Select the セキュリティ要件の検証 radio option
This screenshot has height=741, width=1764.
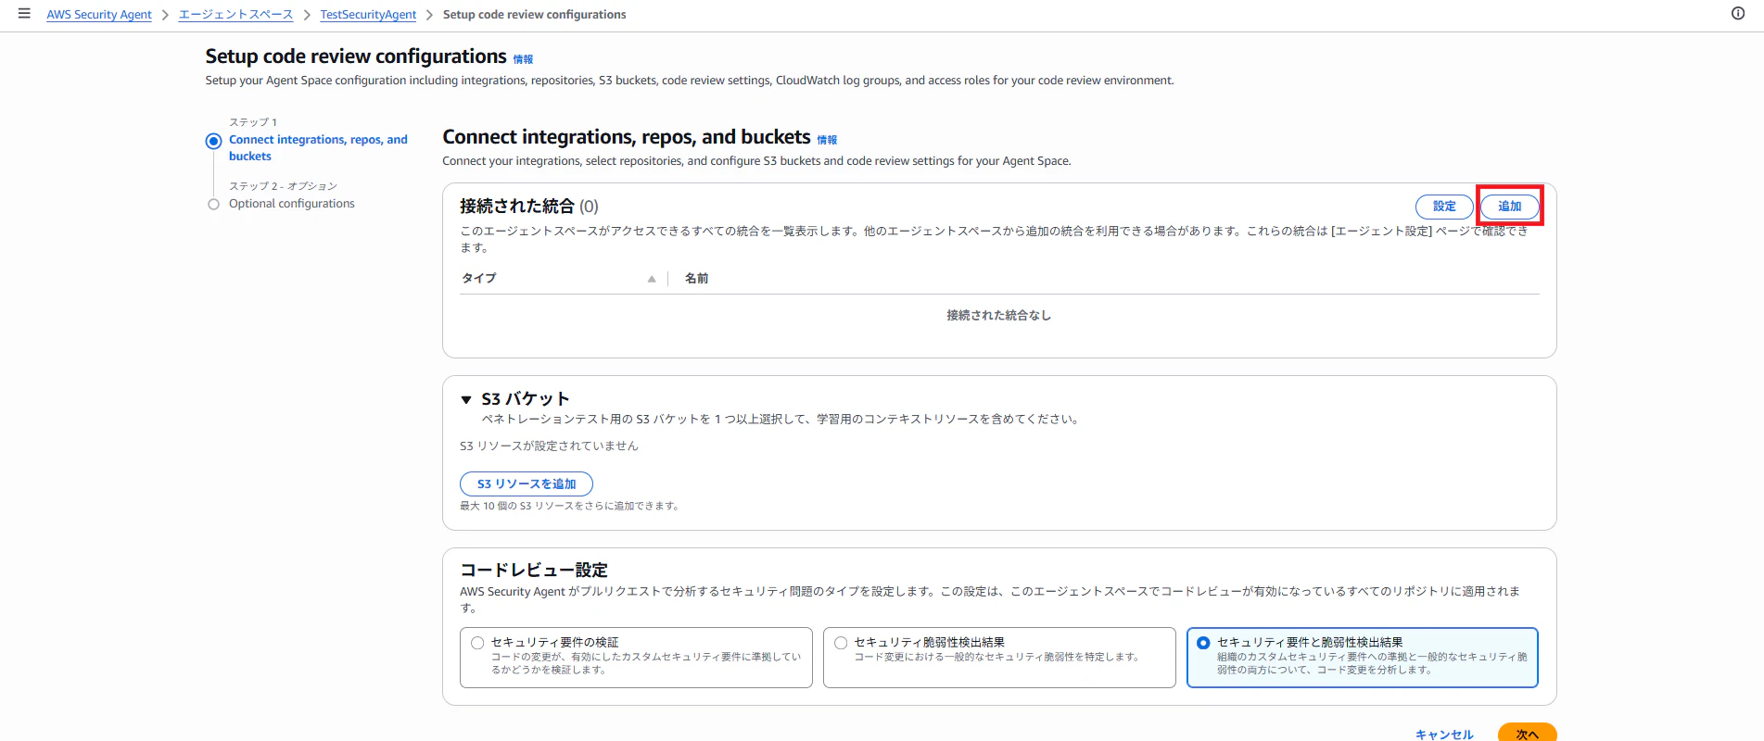477,643
